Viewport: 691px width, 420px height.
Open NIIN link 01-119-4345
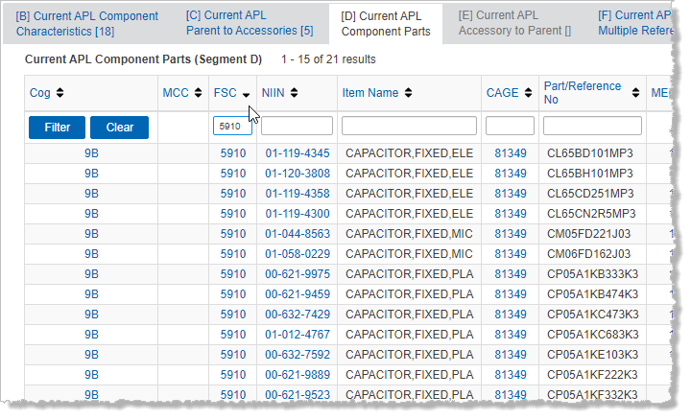pyautogui.click(x=298, y=153)
